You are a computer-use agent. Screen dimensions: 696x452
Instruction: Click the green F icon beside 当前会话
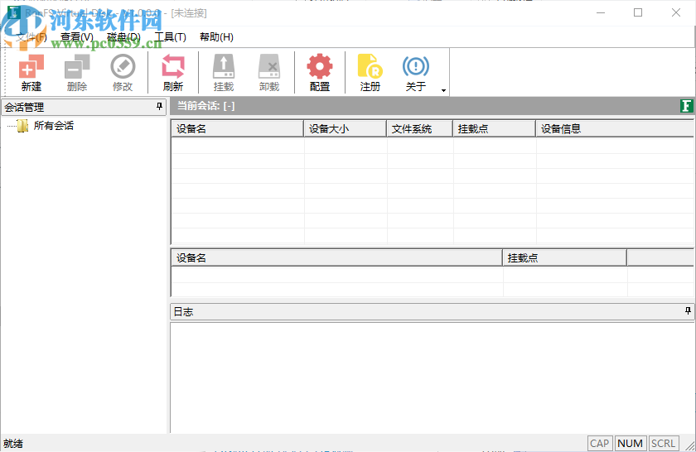[686, 106]
